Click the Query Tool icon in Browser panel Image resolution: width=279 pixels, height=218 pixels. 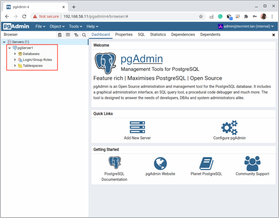[x=60, y=35]
